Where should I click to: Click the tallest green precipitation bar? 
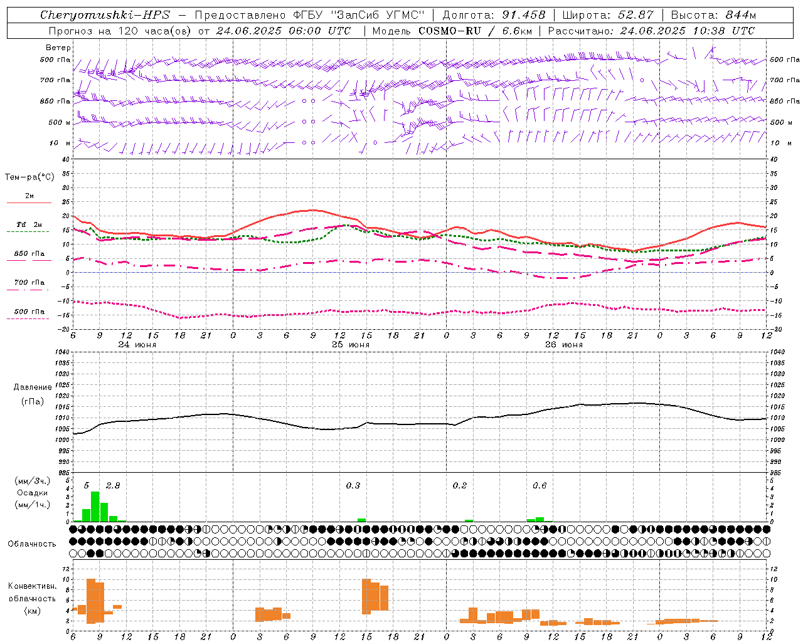(95, 507)
